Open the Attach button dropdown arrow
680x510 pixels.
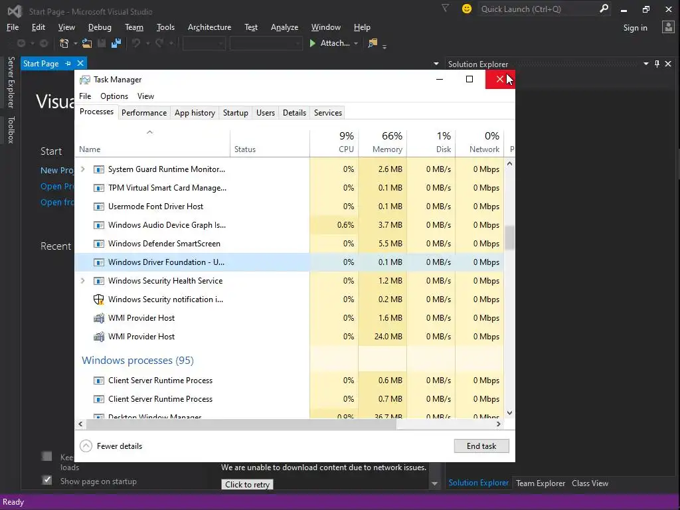pos(356,43)
